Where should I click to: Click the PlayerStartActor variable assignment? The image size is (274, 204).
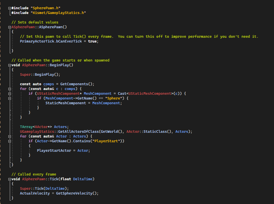[x=54, y=151]
